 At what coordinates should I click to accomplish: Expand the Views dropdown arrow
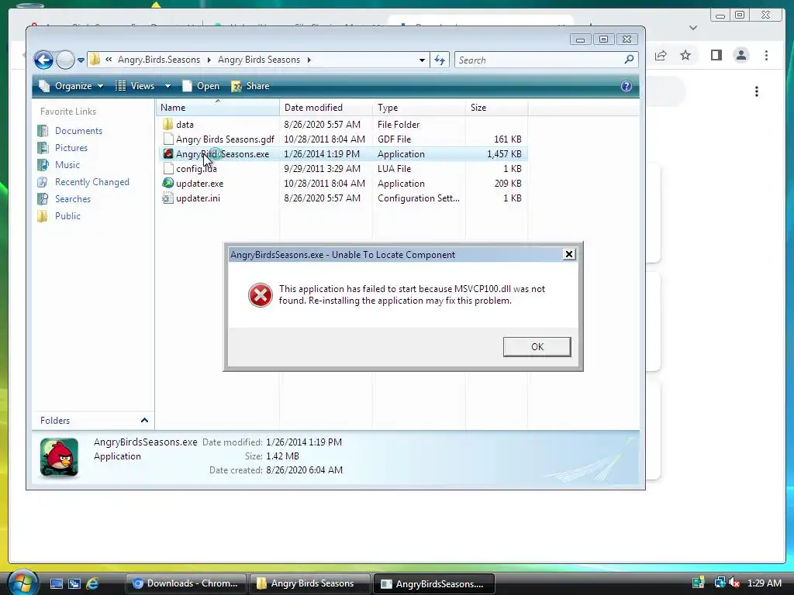click(x=167, y=86)
